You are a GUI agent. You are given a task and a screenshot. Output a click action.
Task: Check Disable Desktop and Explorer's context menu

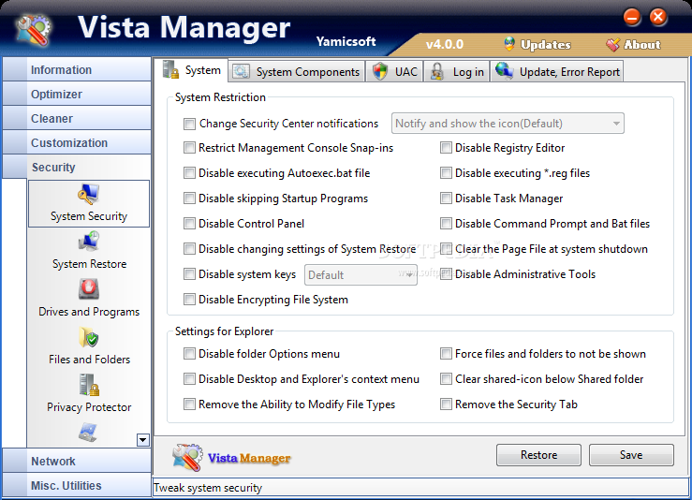(189, 379)
